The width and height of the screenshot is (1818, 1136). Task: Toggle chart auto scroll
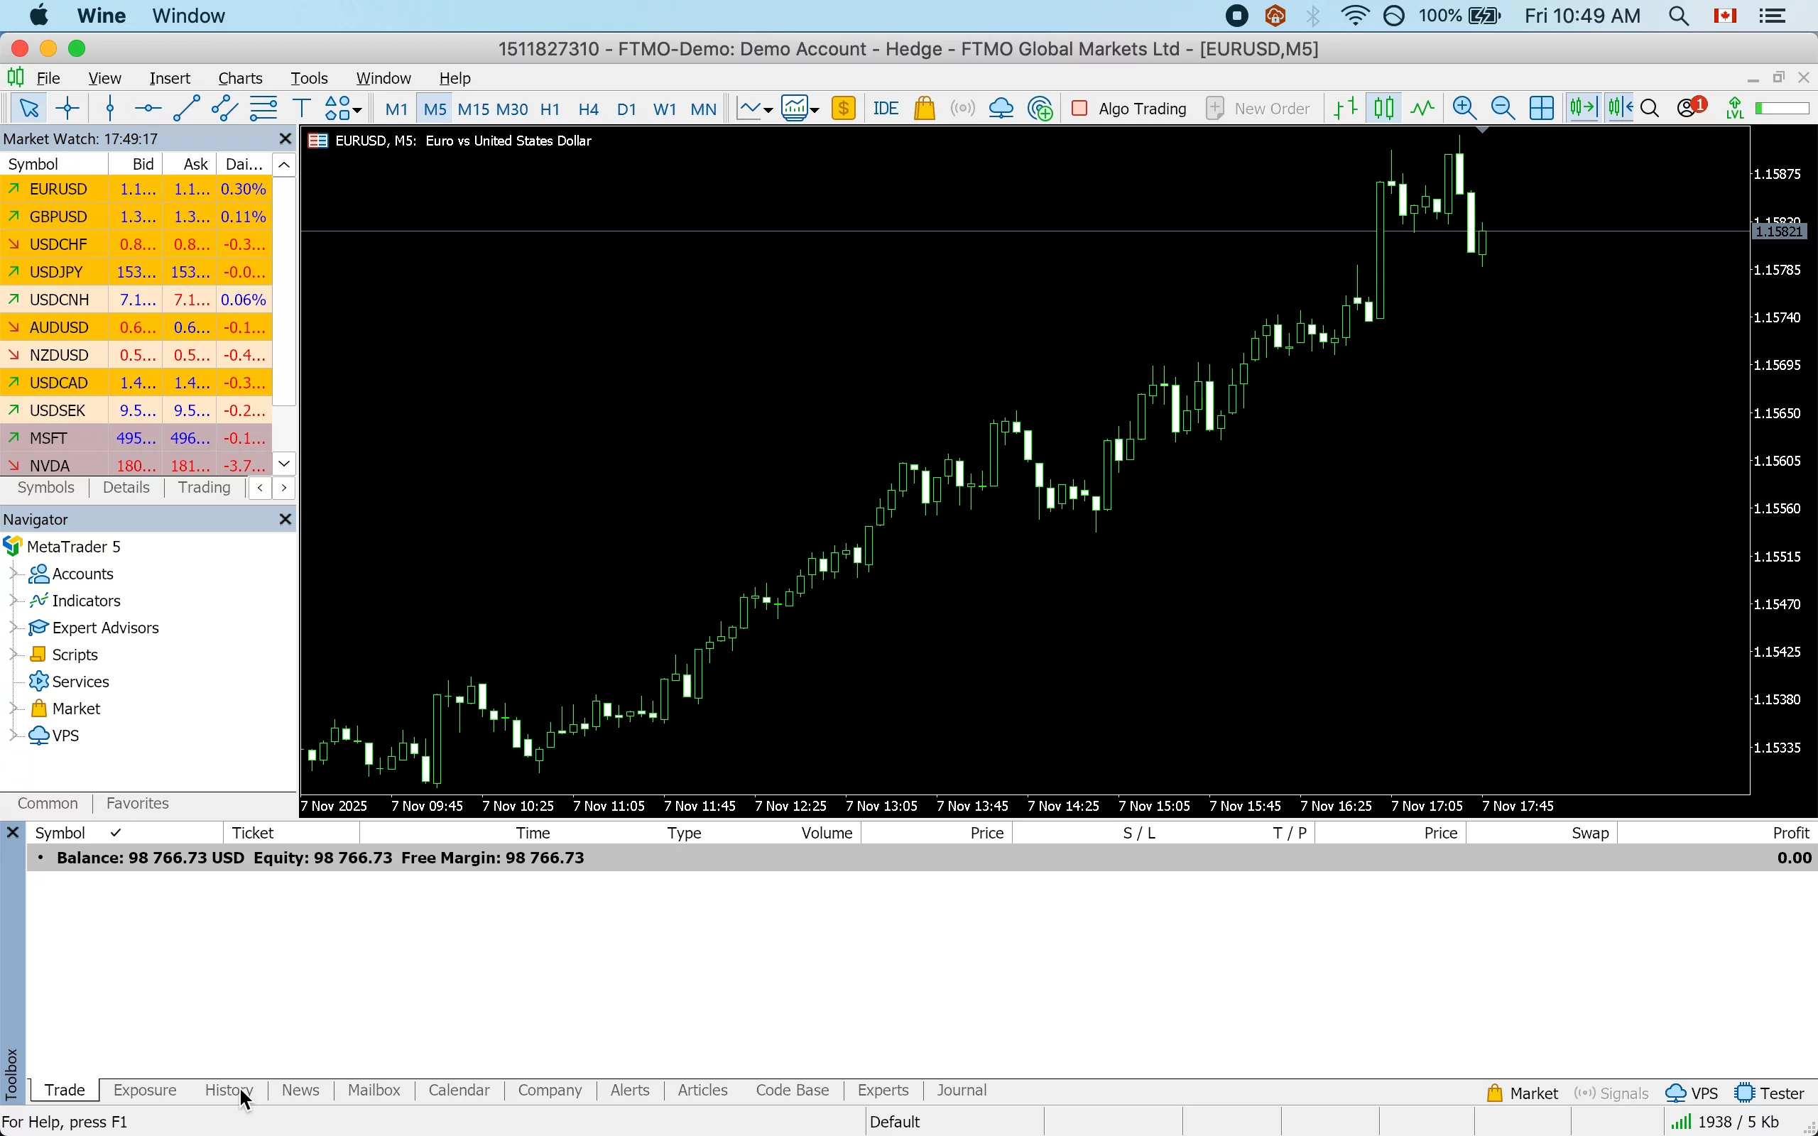1582,108
